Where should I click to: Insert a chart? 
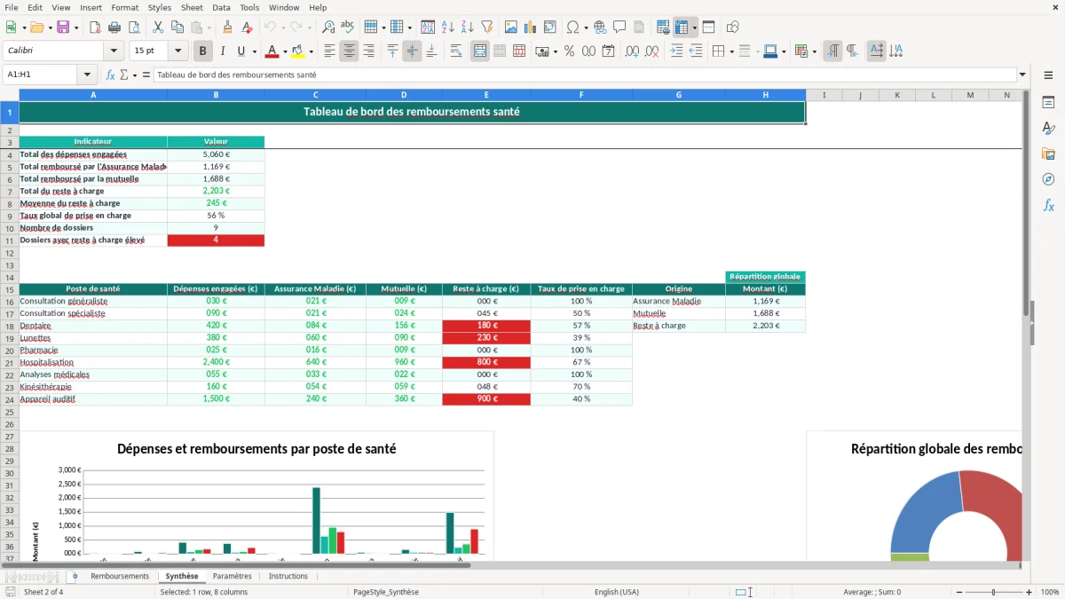(530, 28)
